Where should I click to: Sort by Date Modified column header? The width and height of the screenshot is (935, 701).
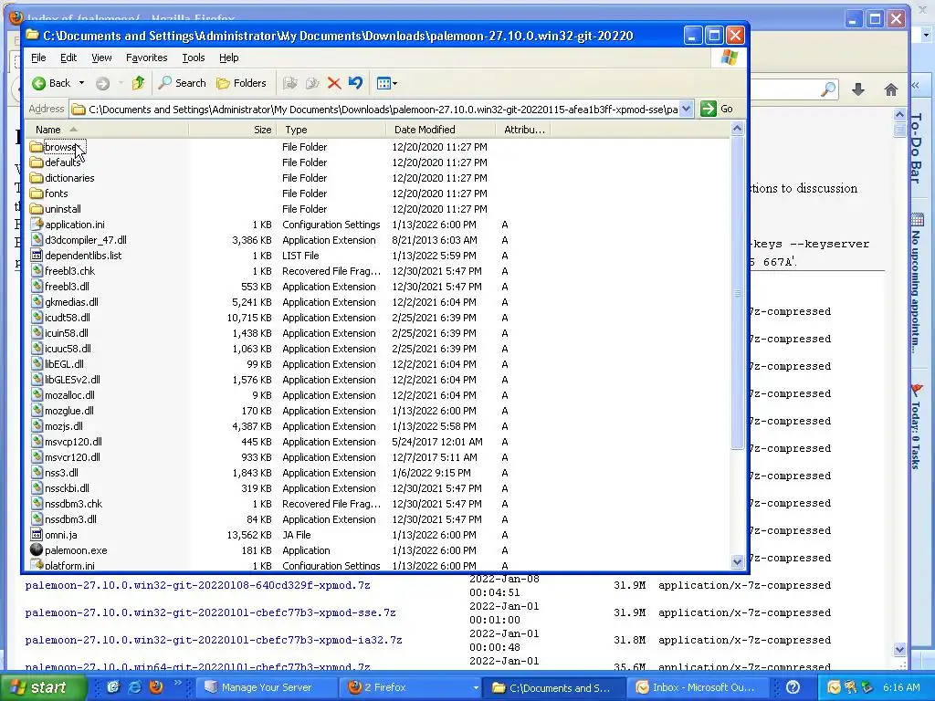[x=441, y=130]
